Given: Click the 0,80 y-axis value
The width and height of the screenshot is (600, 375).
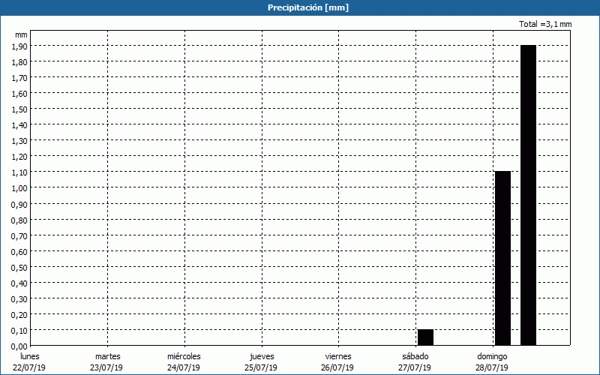Looking at the screenshot, I should [x=19, y=220].
